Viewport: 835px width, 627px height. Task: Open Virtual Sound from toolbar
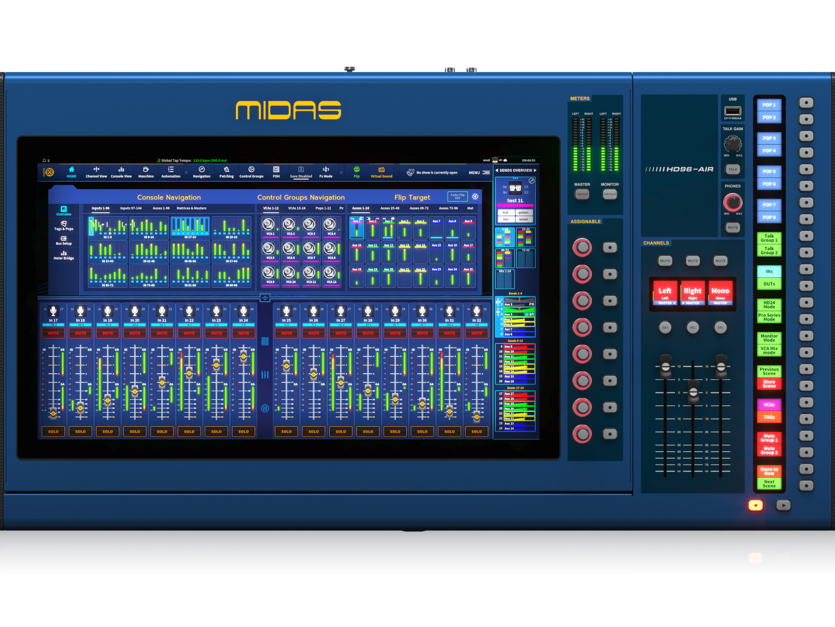click(x=381, y=171)
